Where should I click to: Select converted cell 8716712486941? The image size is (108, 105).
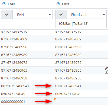[x=68, y=86]
